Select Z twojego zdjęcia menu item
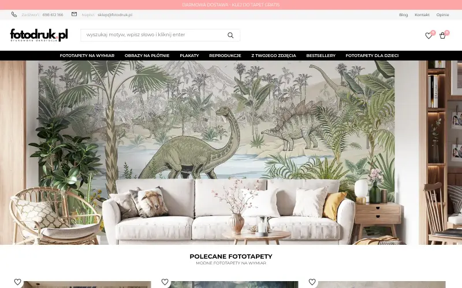462x288 pixels. [274, 55]
